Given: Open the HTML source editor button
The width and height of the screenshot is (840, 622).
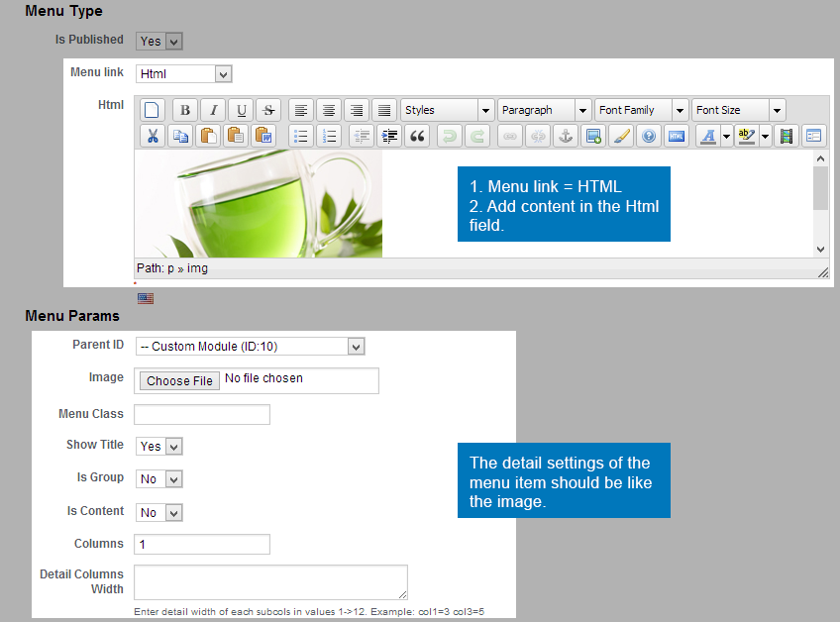Looking at the screenshot, I should (x=677, y=137).
